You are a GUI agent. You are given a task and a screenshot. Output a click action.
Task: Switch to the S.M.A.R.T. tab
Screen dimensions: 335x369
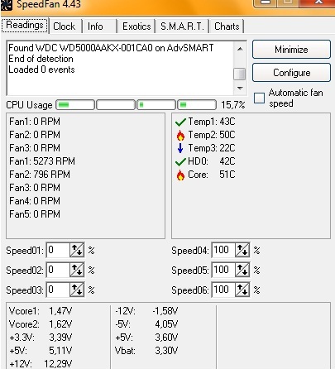[182, 26]
